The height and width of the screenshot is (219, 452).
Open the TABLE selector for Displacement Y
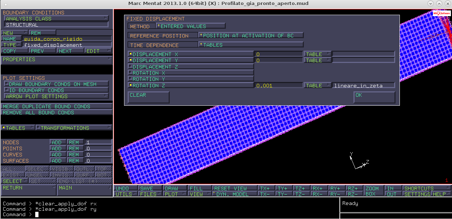[318, 60]
